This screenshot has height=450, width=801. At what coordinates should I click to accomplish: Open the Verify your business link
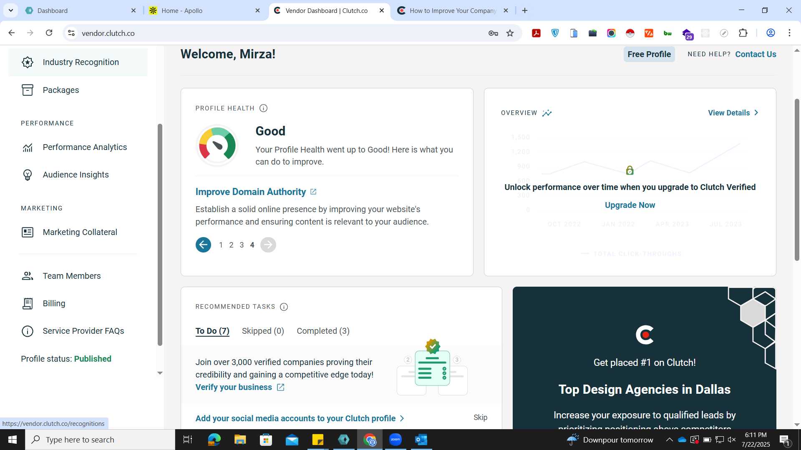point(234,387)
